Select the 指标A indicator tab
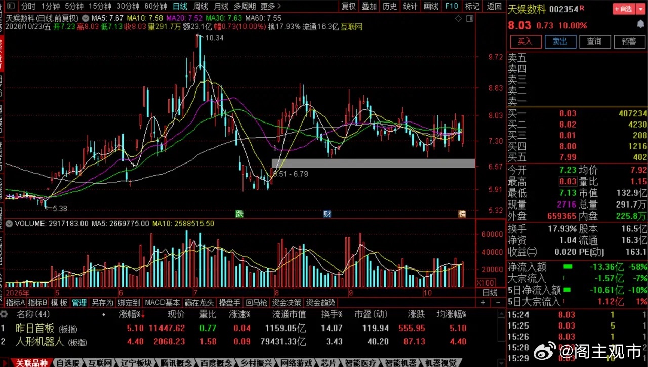 [15, 303]
